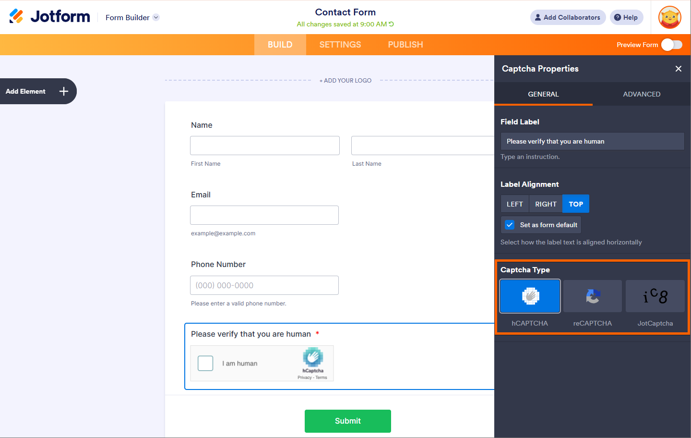Click the 'Captcha Type' heading
The height and width of the screenshot is (438, 691).
point(525,270)
